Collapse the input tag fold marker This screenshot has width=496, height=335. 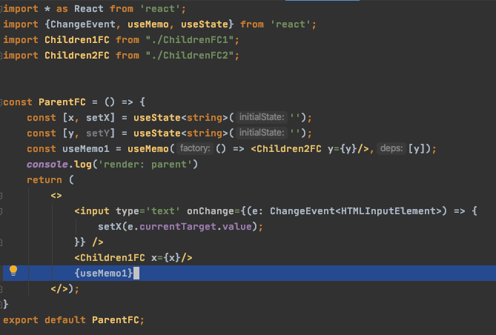point(1,211)
